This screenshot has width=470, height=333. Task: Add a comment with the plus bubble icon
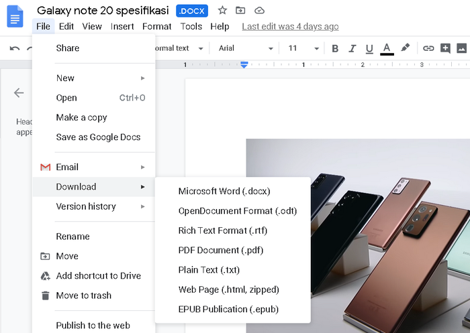pyautogui.click(x=445, y=48)
